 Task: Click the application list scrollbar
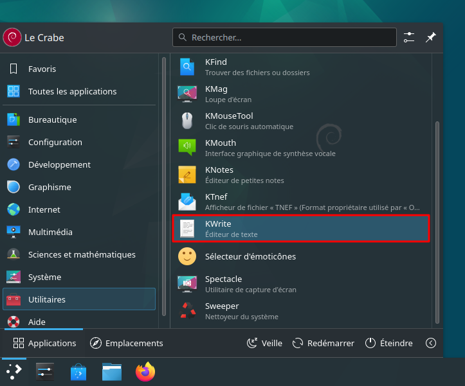coord(437,222)
